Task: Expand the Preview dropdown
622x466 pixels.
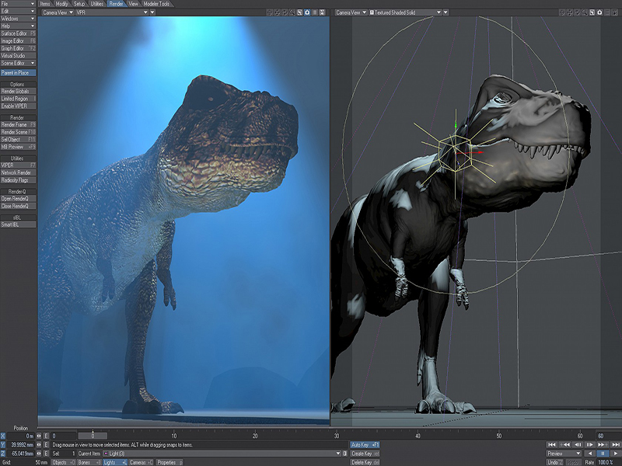Action: [x=564, y=454]
